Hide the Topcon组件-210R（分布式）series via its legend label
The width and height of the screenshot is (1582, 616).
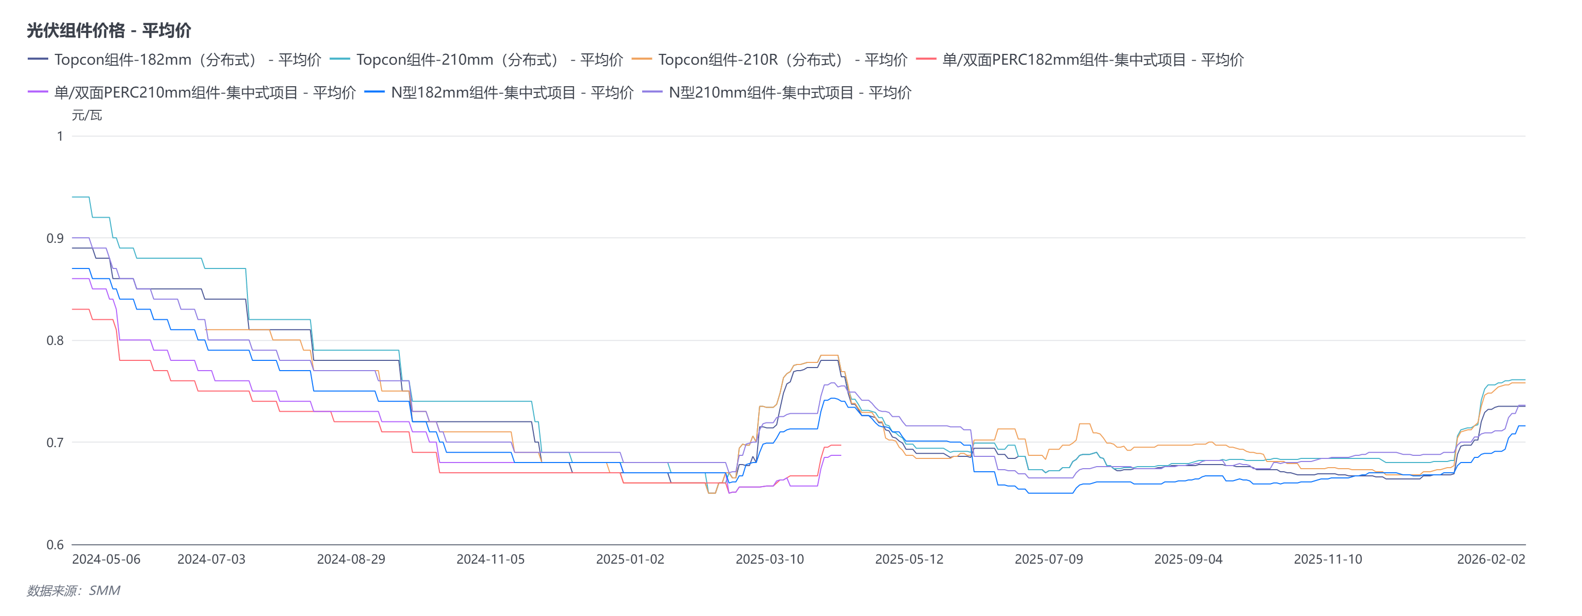pyautogui.click(x=782, y=60)
